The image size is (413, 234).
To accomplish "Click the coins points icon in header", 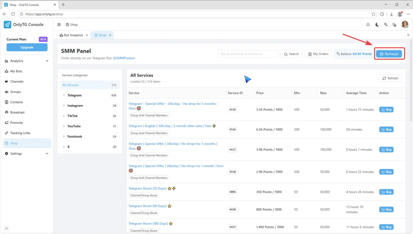I will [394, 25].
